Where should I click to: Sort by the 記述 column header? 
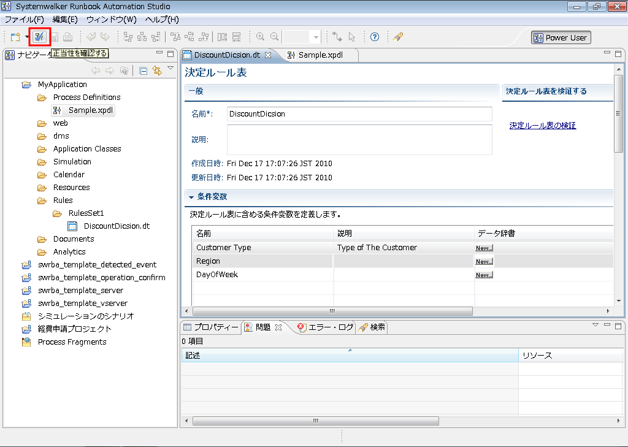[350, 355]
